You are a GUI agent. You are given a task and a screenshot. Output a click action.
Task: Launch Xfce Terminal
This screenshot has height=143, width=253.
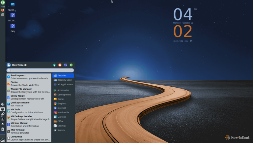pos(29,131)
